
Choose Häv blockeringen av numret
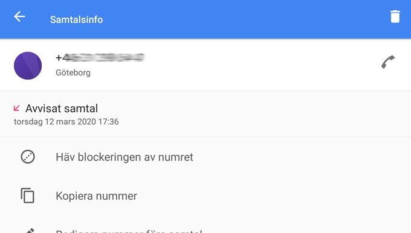pyautogui.click(x=125, y=157)
